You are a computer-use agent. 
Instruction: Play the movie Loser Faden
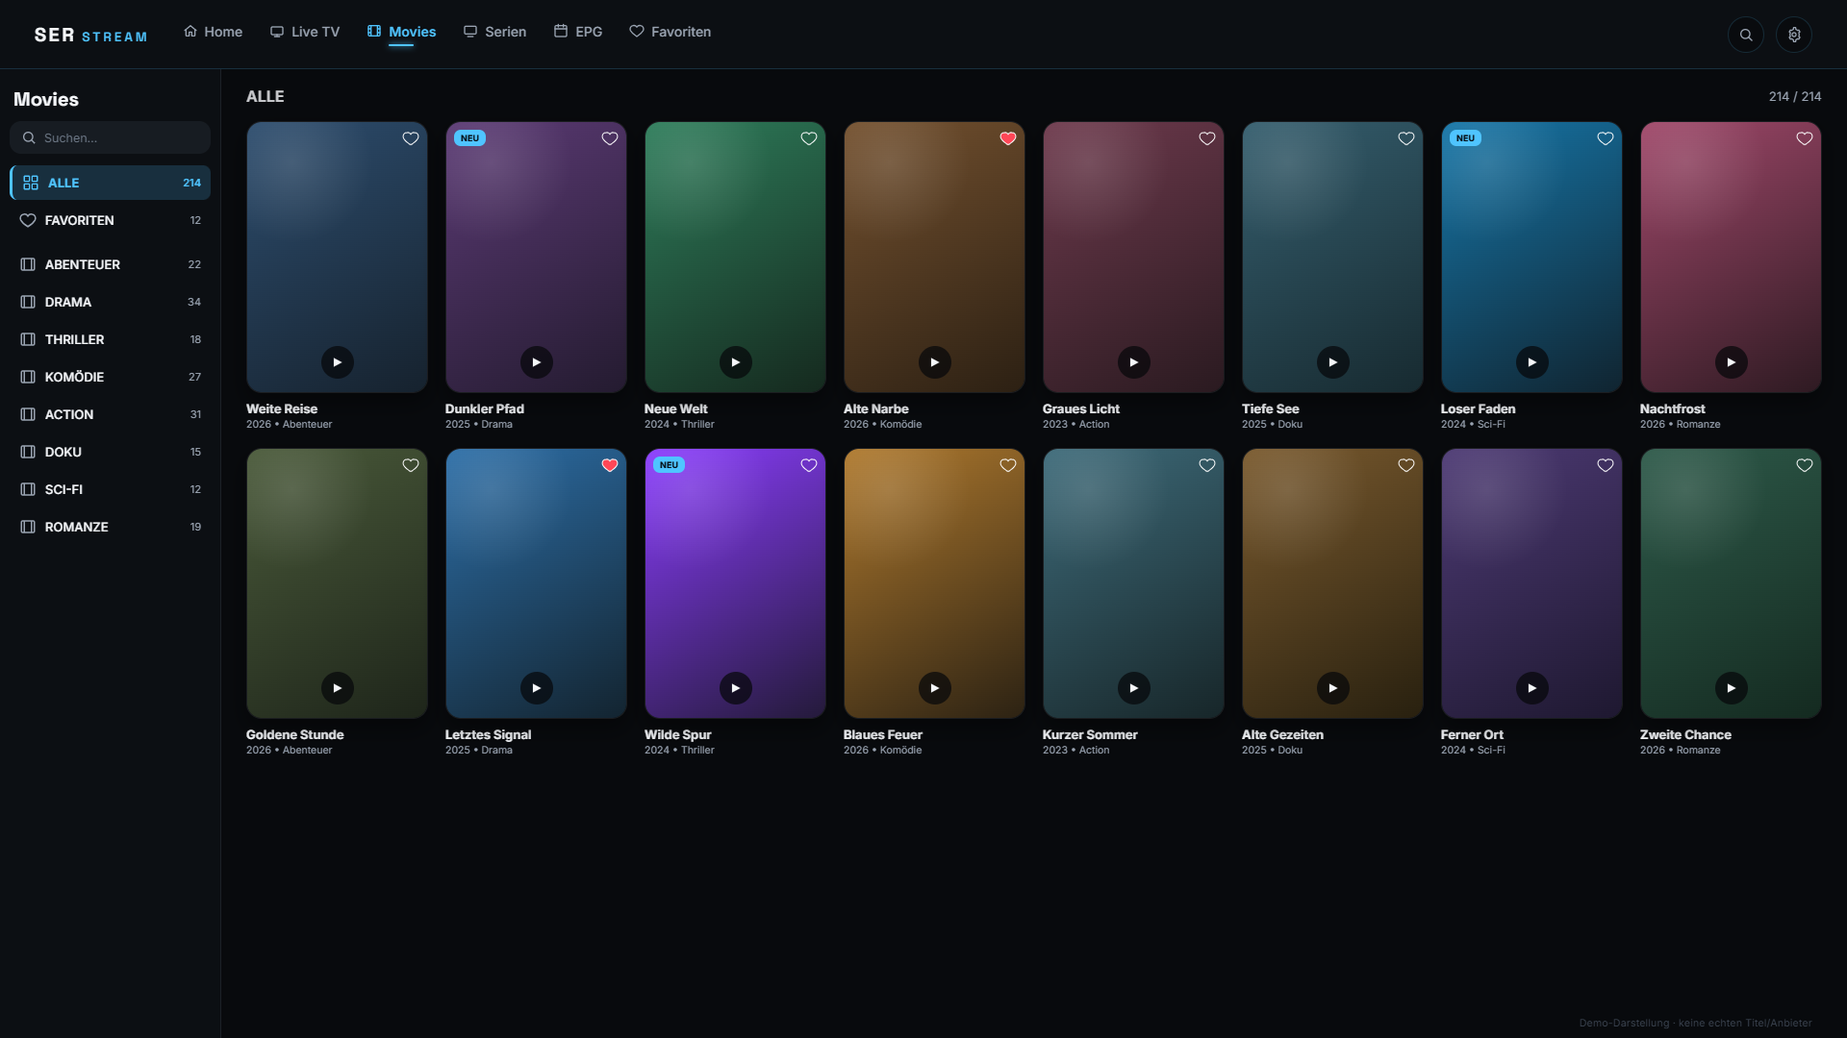pos(1531,362)
